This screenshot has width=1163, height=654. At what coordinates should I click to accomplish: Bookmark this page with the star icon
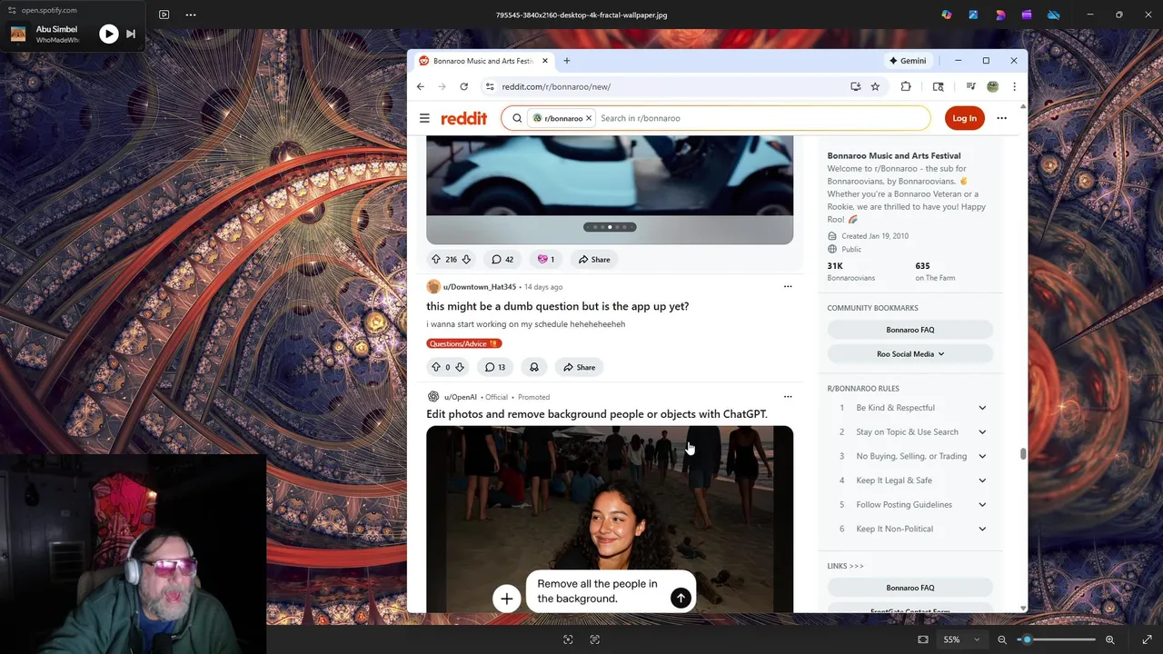(876, 86)
